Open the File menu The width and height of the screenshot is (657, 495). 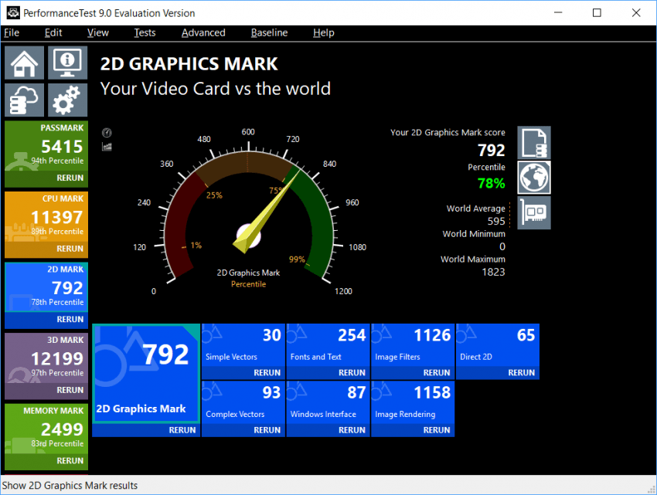point(12,32)
